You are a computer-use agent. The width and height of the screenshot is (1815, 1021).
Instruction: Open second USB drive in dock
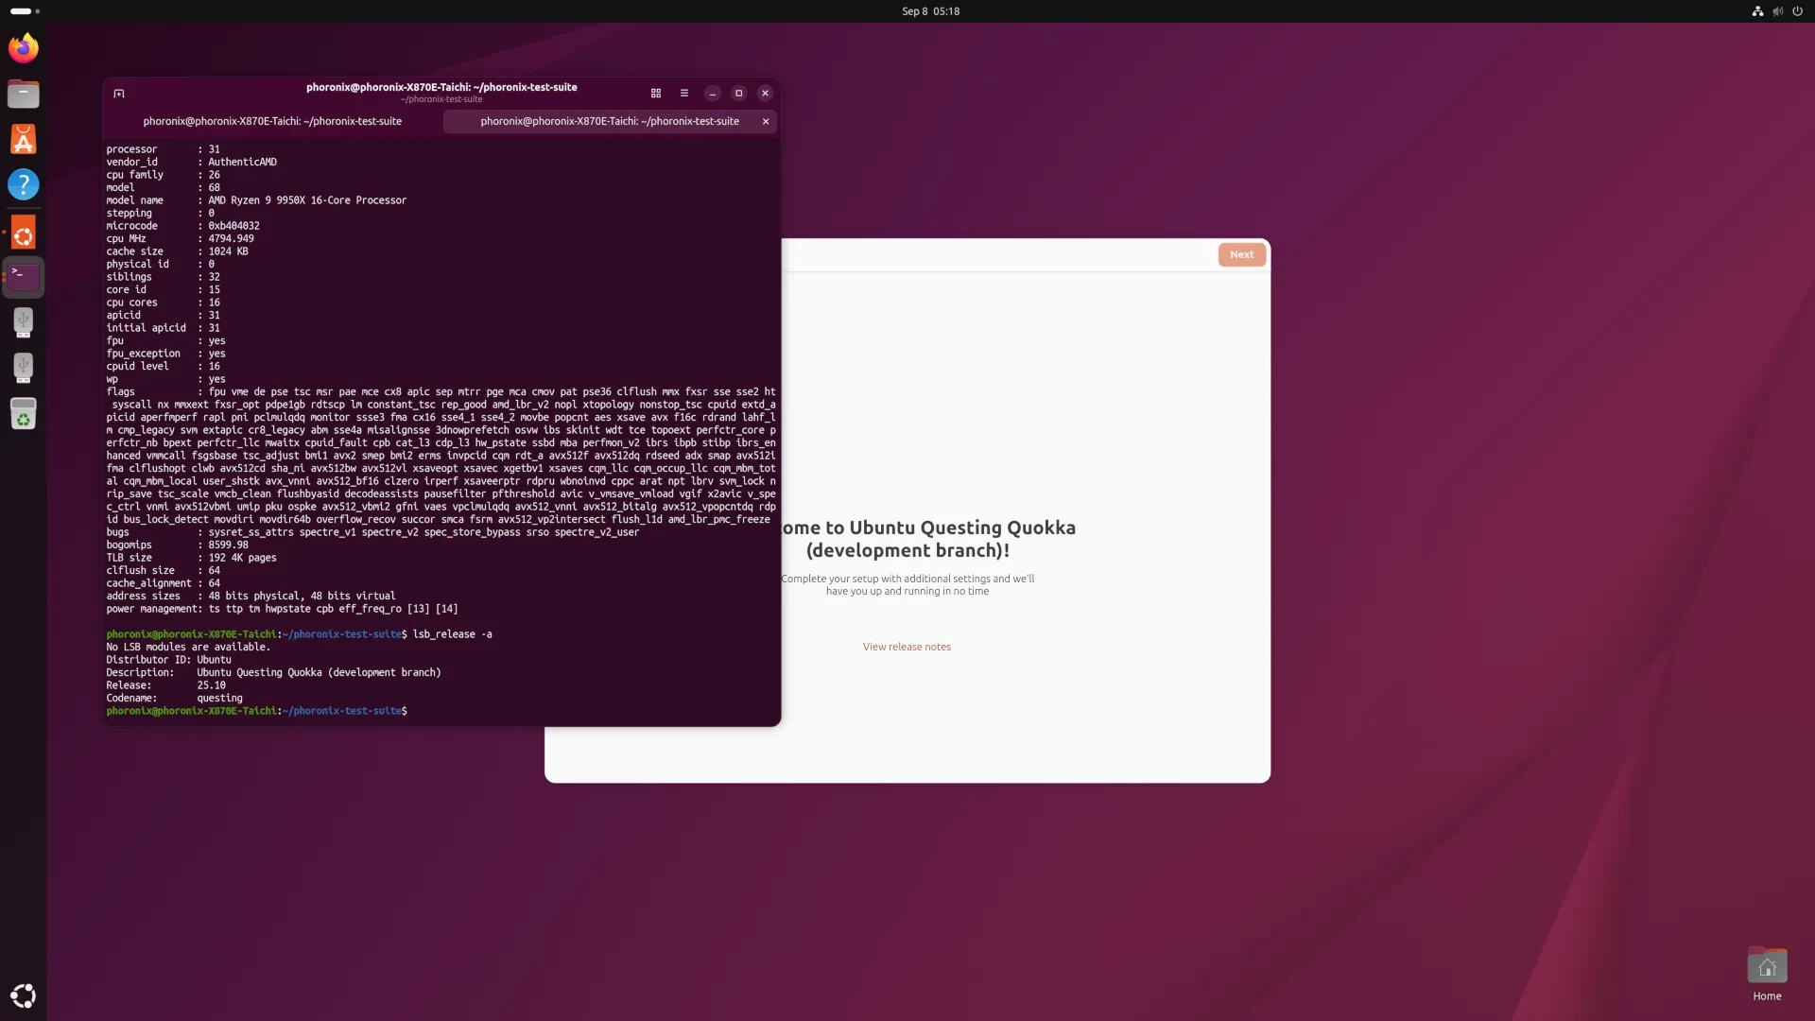(x=24, y=367)
